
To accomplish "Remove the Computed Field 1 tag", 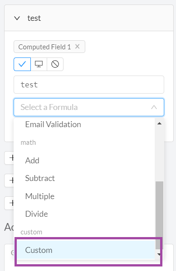I will (x=77, y=46).
